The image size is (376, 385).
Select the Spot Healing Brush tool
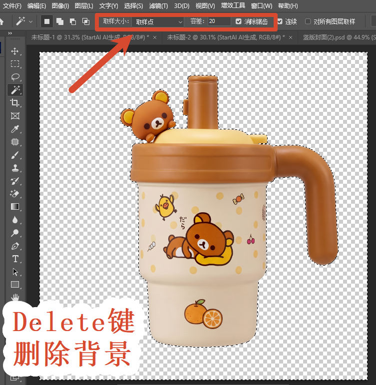[15, 142]
